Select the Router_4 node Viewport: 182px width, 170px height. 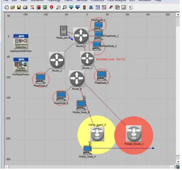pos(76,78)
